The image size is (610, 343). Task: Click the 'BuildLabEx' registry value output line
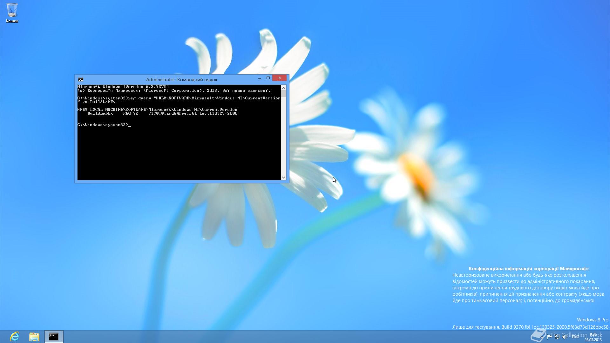click(x=162, y=113)
